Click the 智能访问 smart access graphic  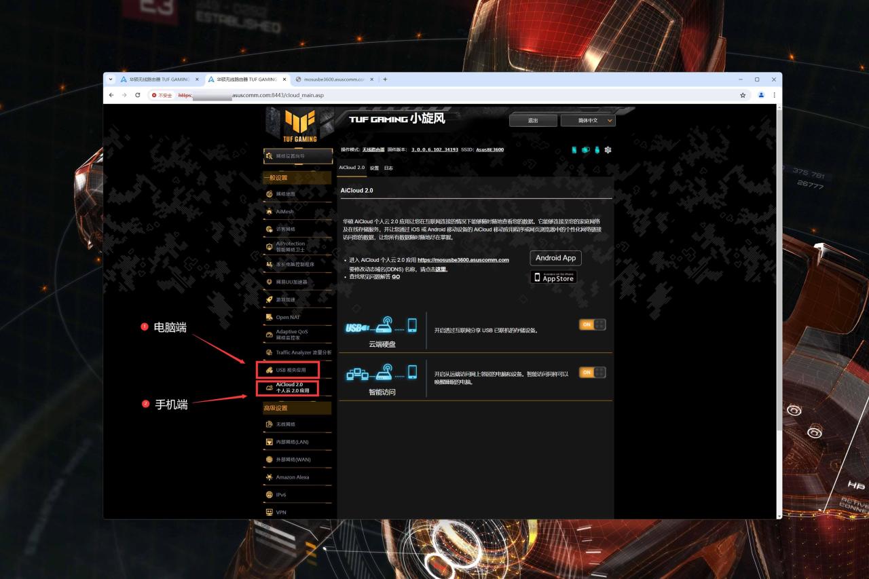(x=381, y=373)
